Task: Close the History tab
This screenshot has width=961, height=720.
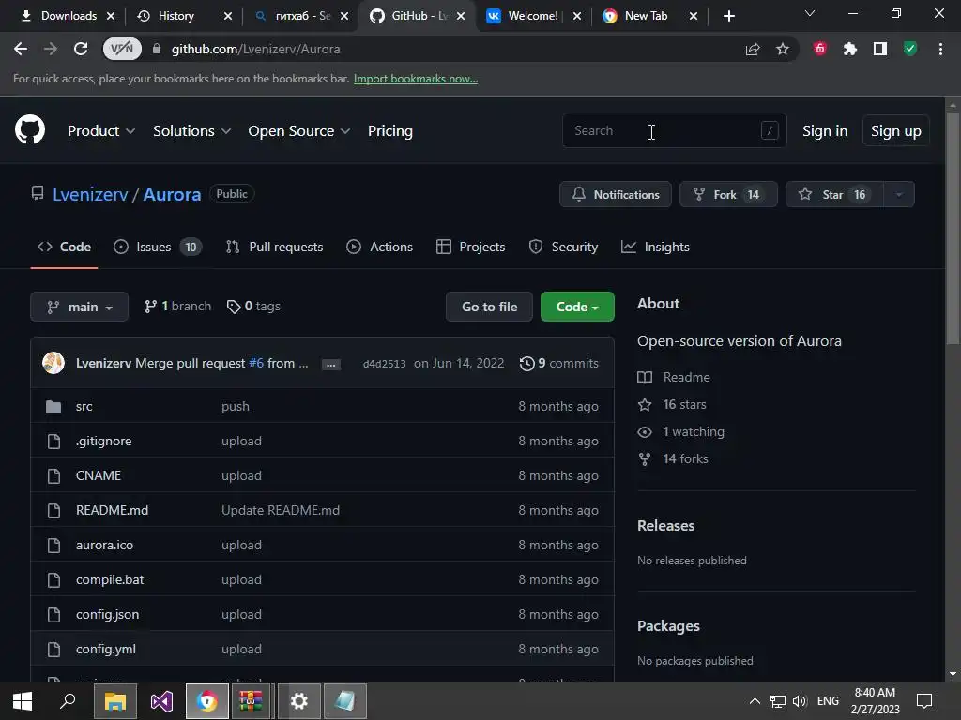Action: pos(228,16)
